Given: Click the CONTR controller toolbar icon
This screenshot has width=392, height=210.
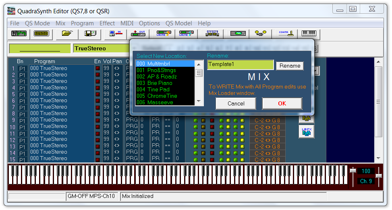Looking at the screenshot, I should [x=286, y=33].
